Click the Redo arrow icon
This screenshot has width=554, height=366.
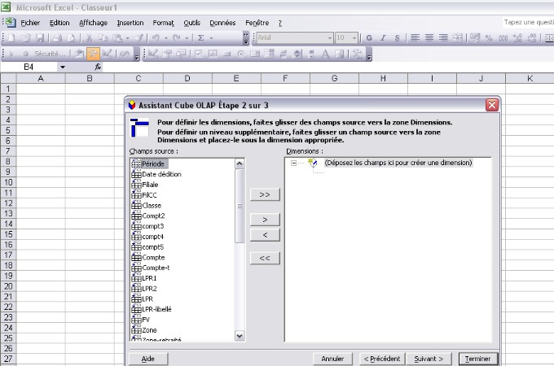(177, 37)
